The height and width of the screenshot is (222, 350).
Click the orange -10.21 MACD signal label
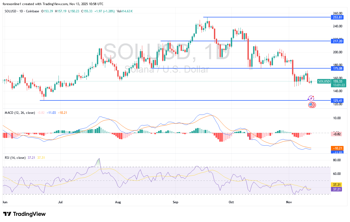click(x=337, y=148)
